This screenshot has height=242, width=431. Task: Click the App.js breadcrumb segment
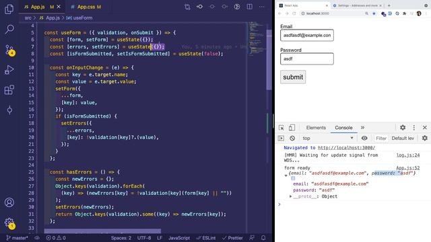click(50, 18)
